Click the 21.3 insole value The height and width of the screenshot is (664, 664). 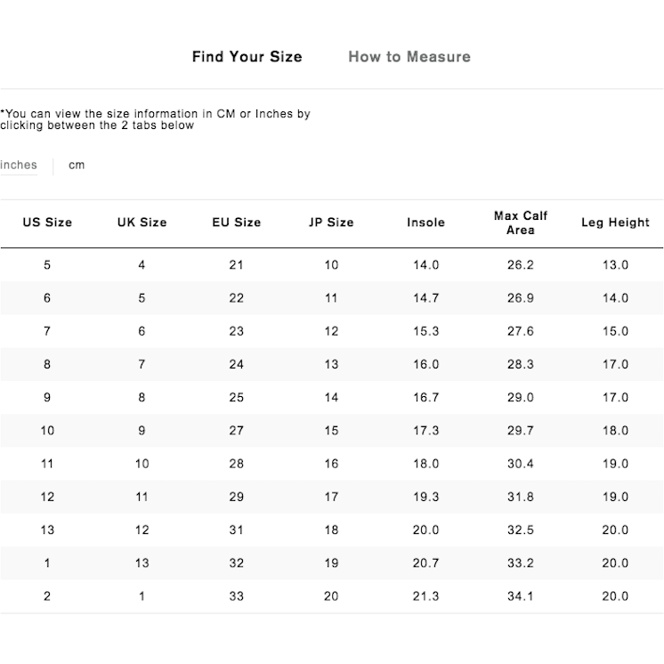(x=425, y=596)
